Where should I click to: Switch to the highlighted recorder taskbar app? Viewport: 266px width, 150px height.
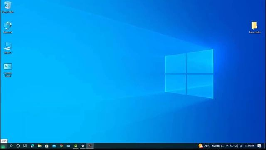pos(90,146)
